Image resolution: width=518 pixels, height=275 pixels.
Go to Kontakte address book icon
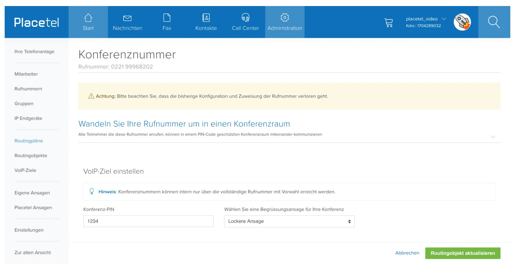[x=206, y=17]
